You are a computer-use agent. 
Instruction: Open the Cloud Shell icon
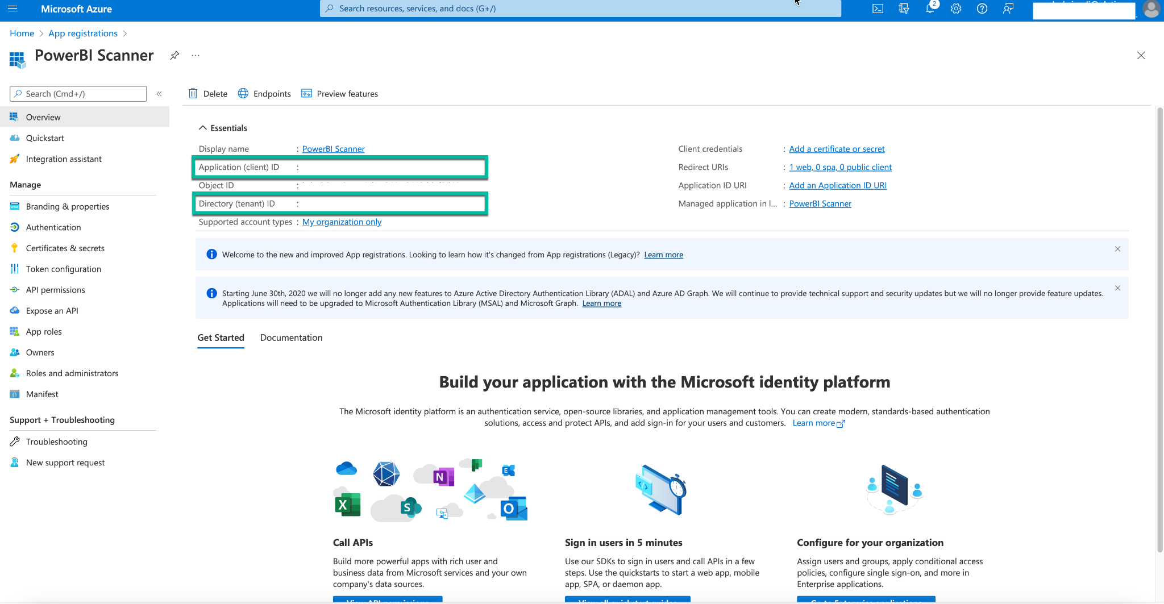pos(878,9)
